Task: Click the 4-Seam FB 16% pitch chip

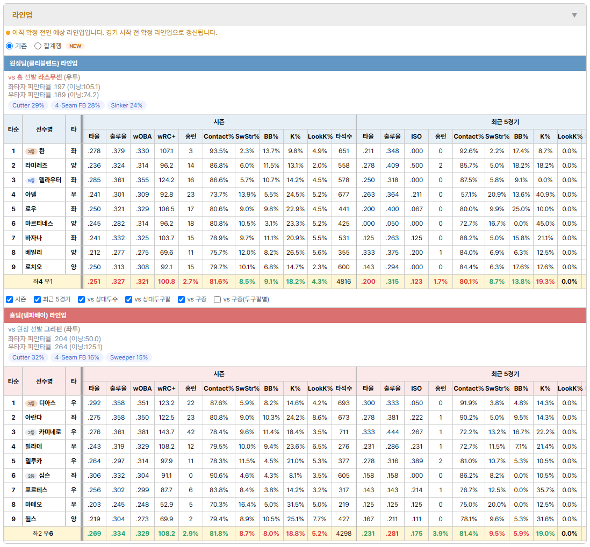Action: pyautogui.click(x=77, y=357)
